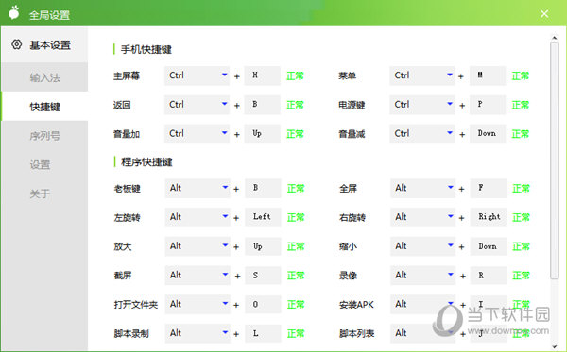Open modifier dropdown for 截屏
567x352 pixels.
click(198, 276)
